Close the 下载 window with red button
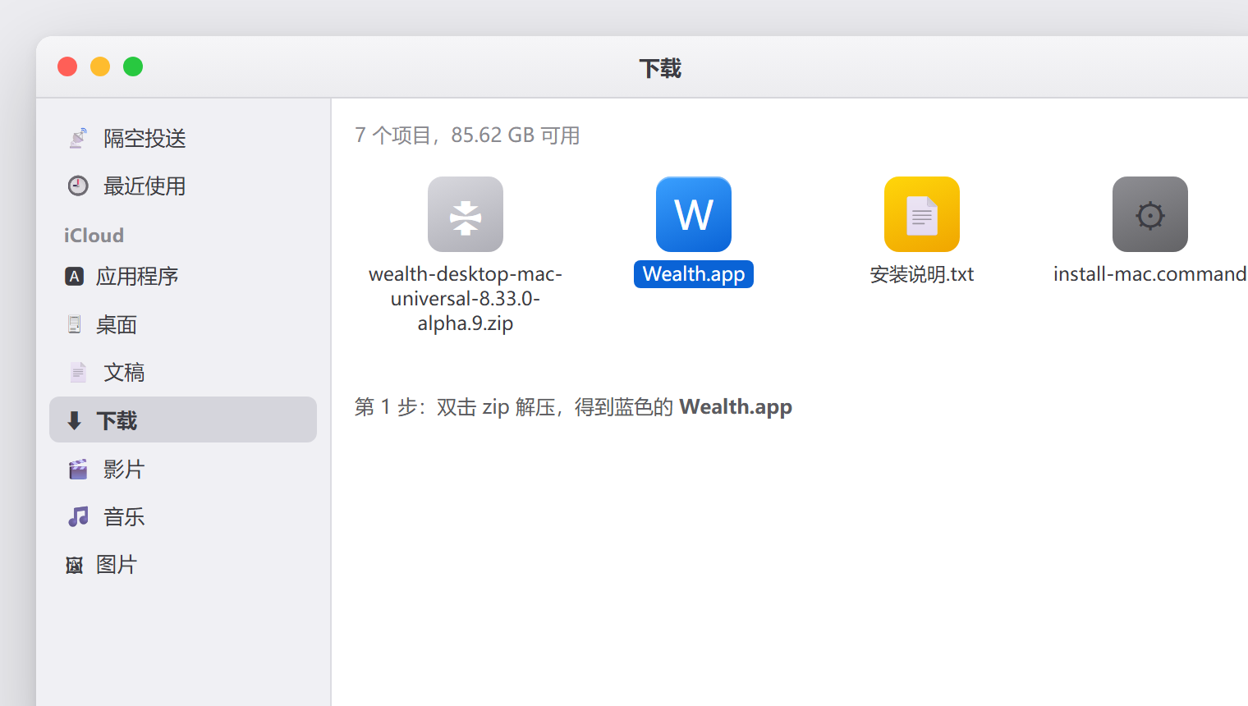Image resolution: width=1248 pixels, height=706 pixels. pyautogui.click(x=67, y=66)
